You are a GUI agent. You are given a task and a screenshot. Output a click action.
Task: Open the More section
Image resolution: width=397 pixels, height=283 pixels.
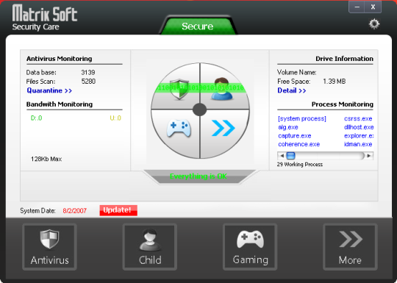pos(350,247)
